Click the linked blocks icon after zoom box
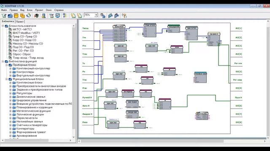270x151 pixels. click(103, 16)
